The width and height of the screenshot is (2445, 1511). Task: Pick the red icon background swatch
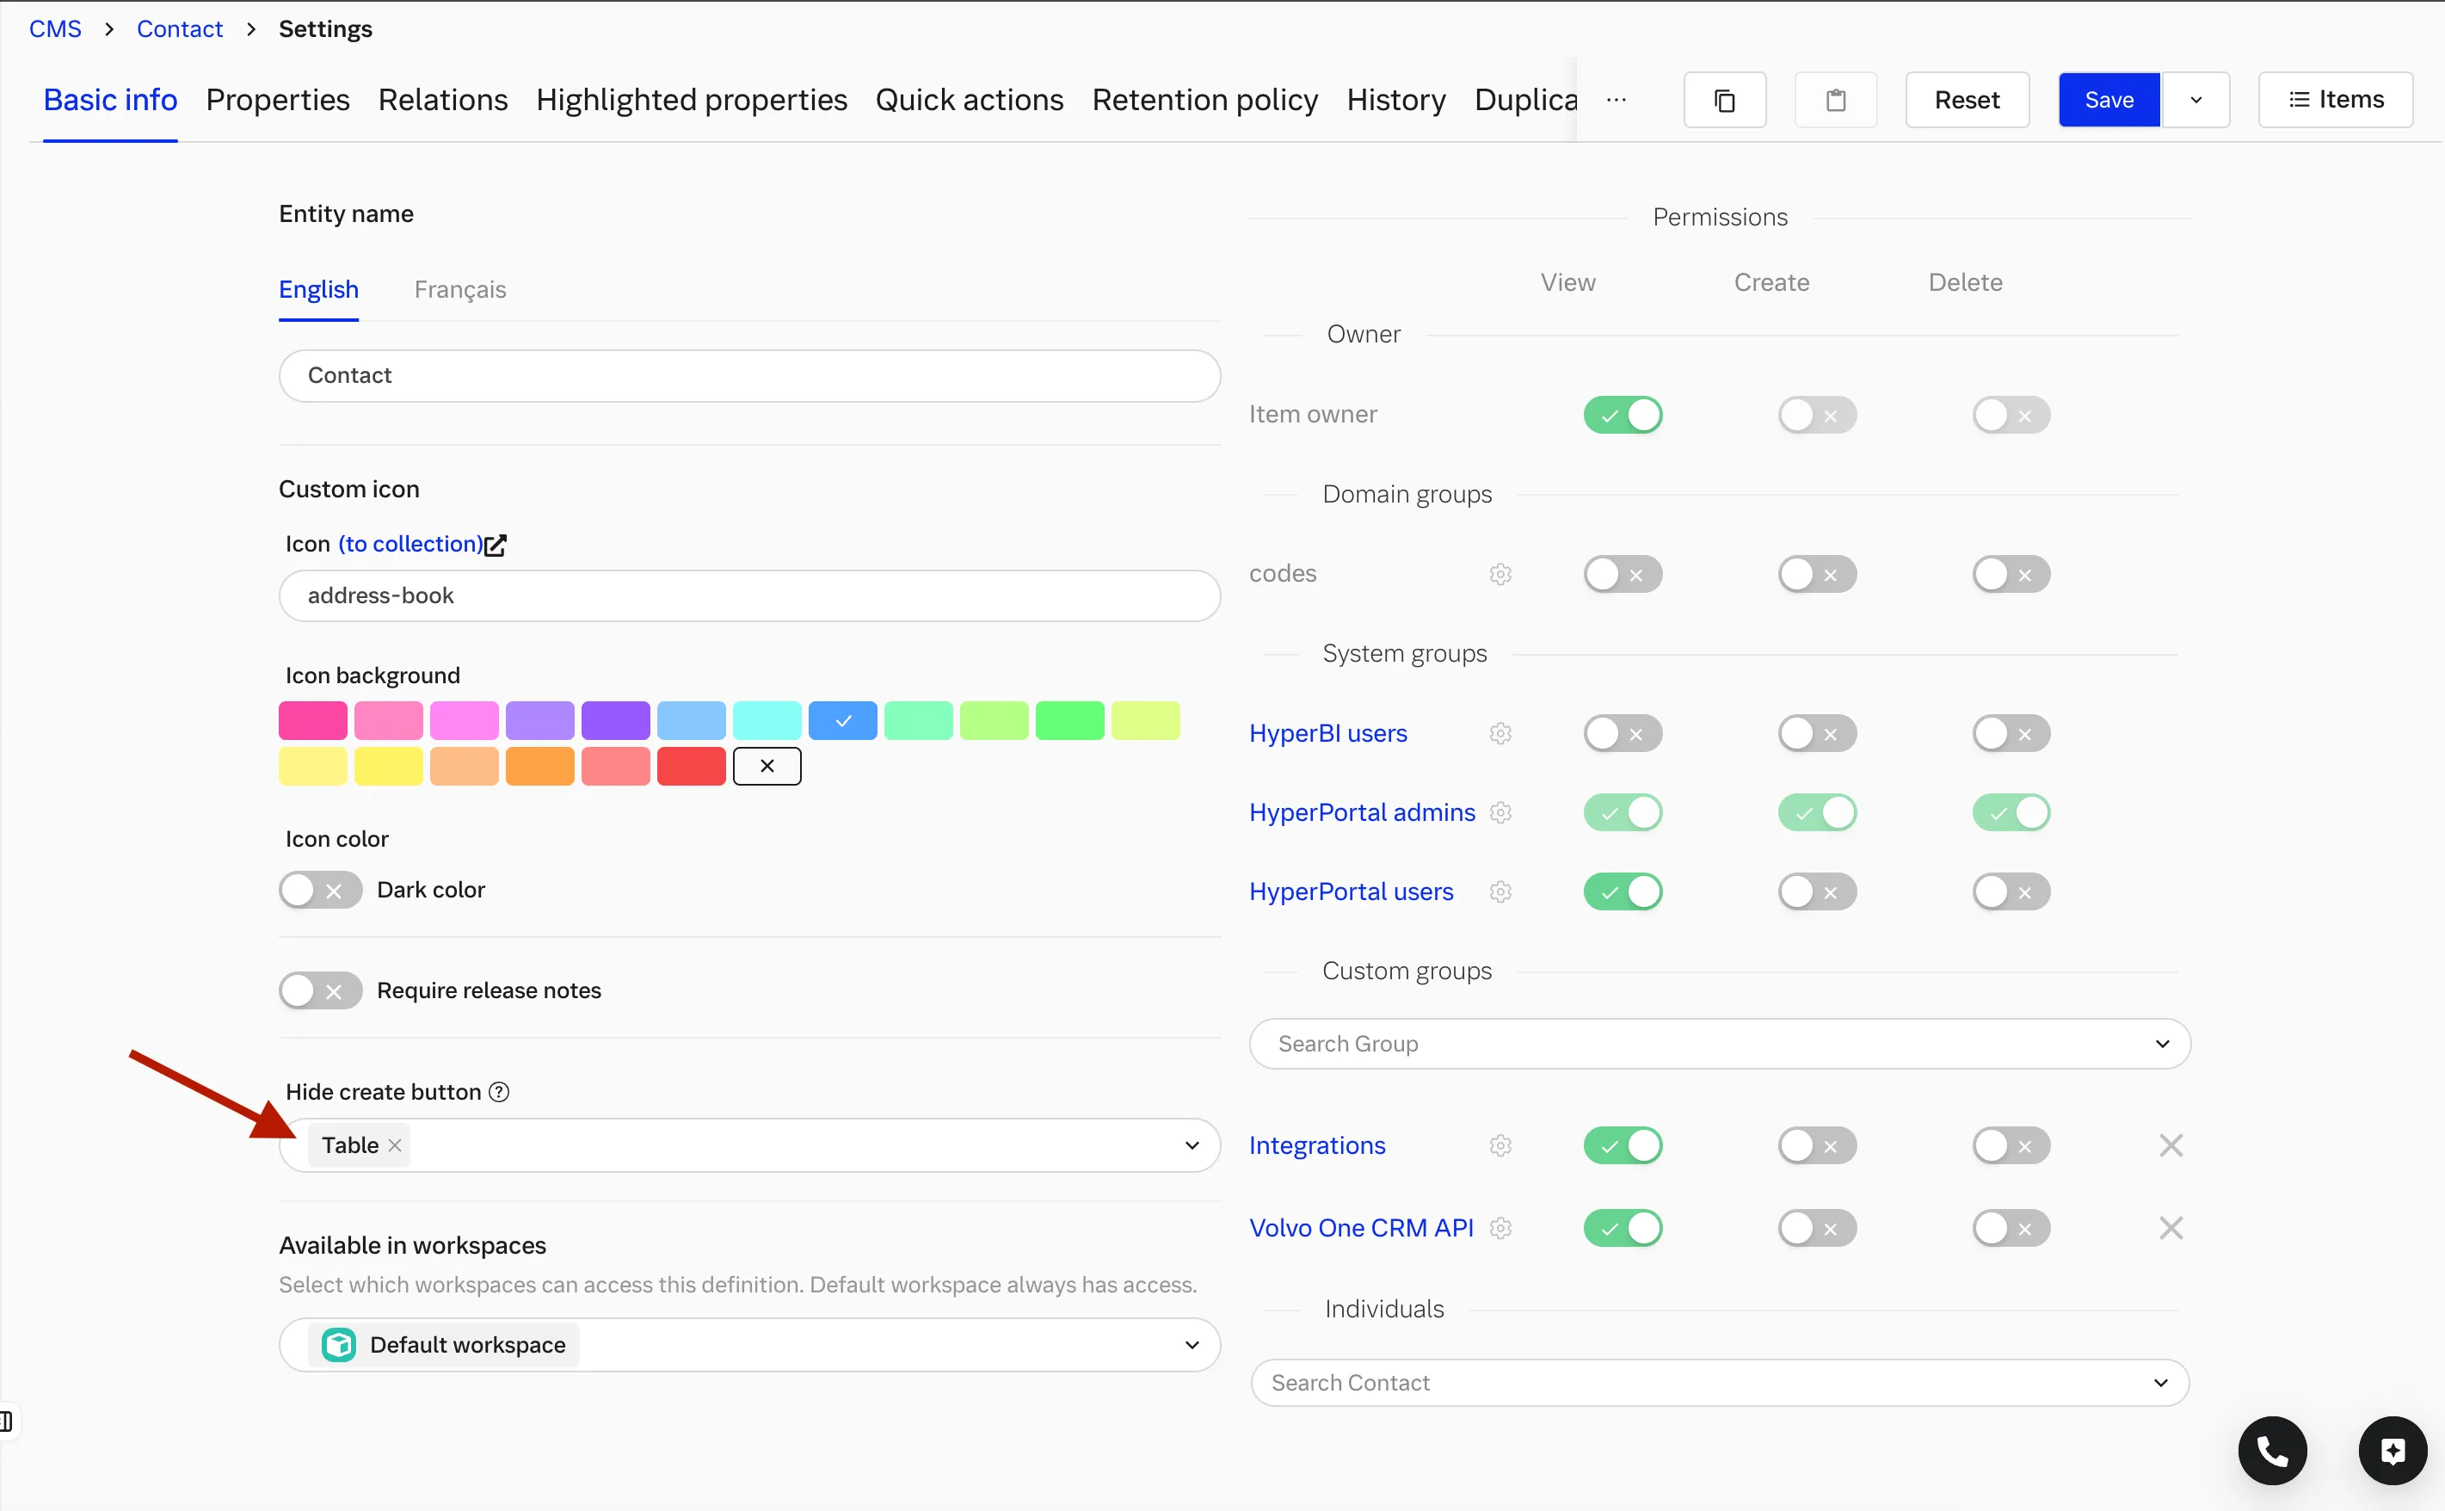click(692, 767)
